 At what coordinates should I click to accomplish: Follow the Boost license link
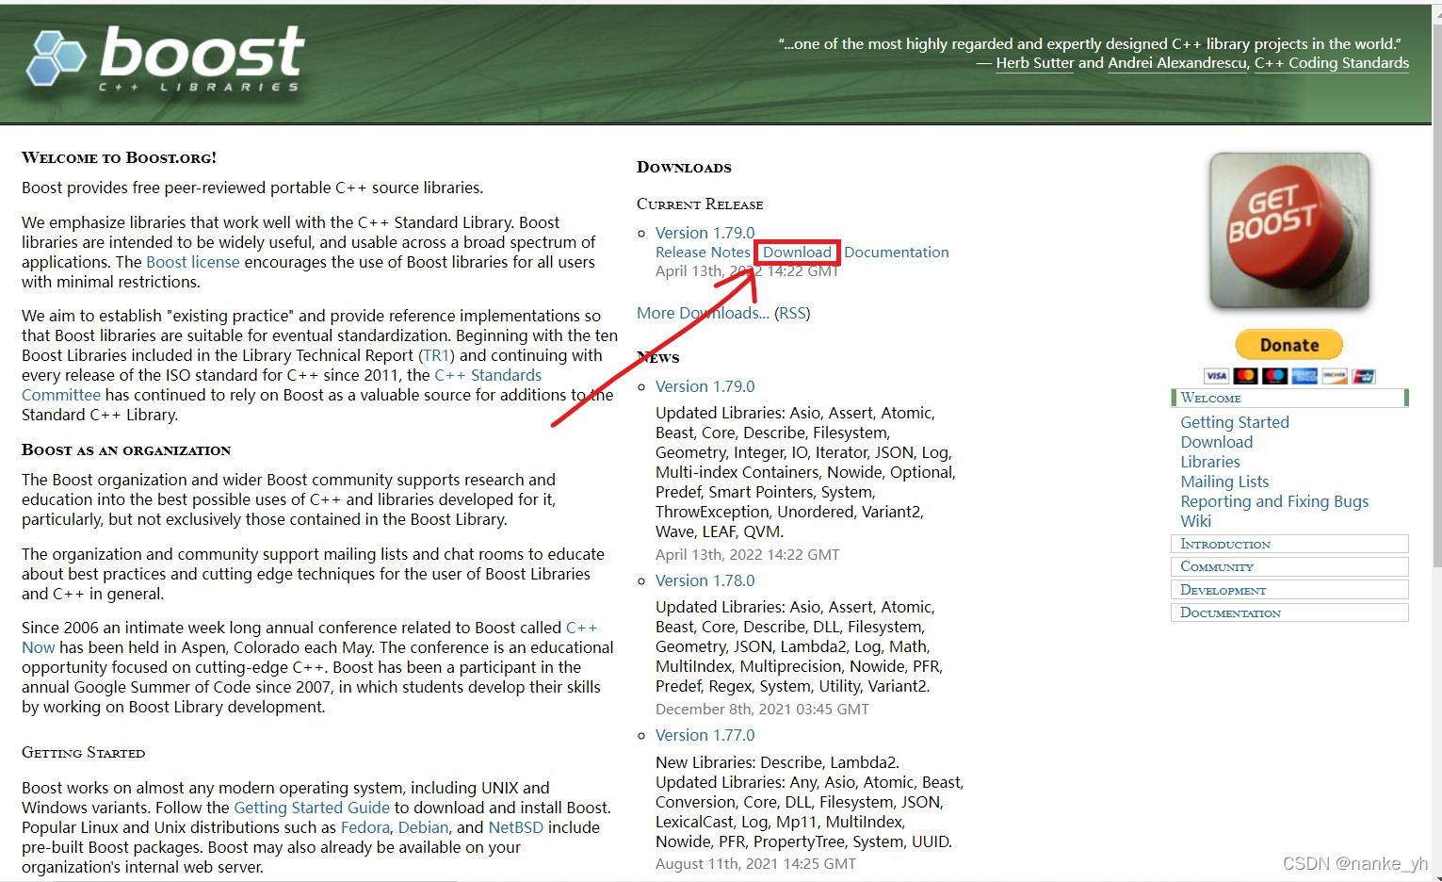(x=193, y=262)
